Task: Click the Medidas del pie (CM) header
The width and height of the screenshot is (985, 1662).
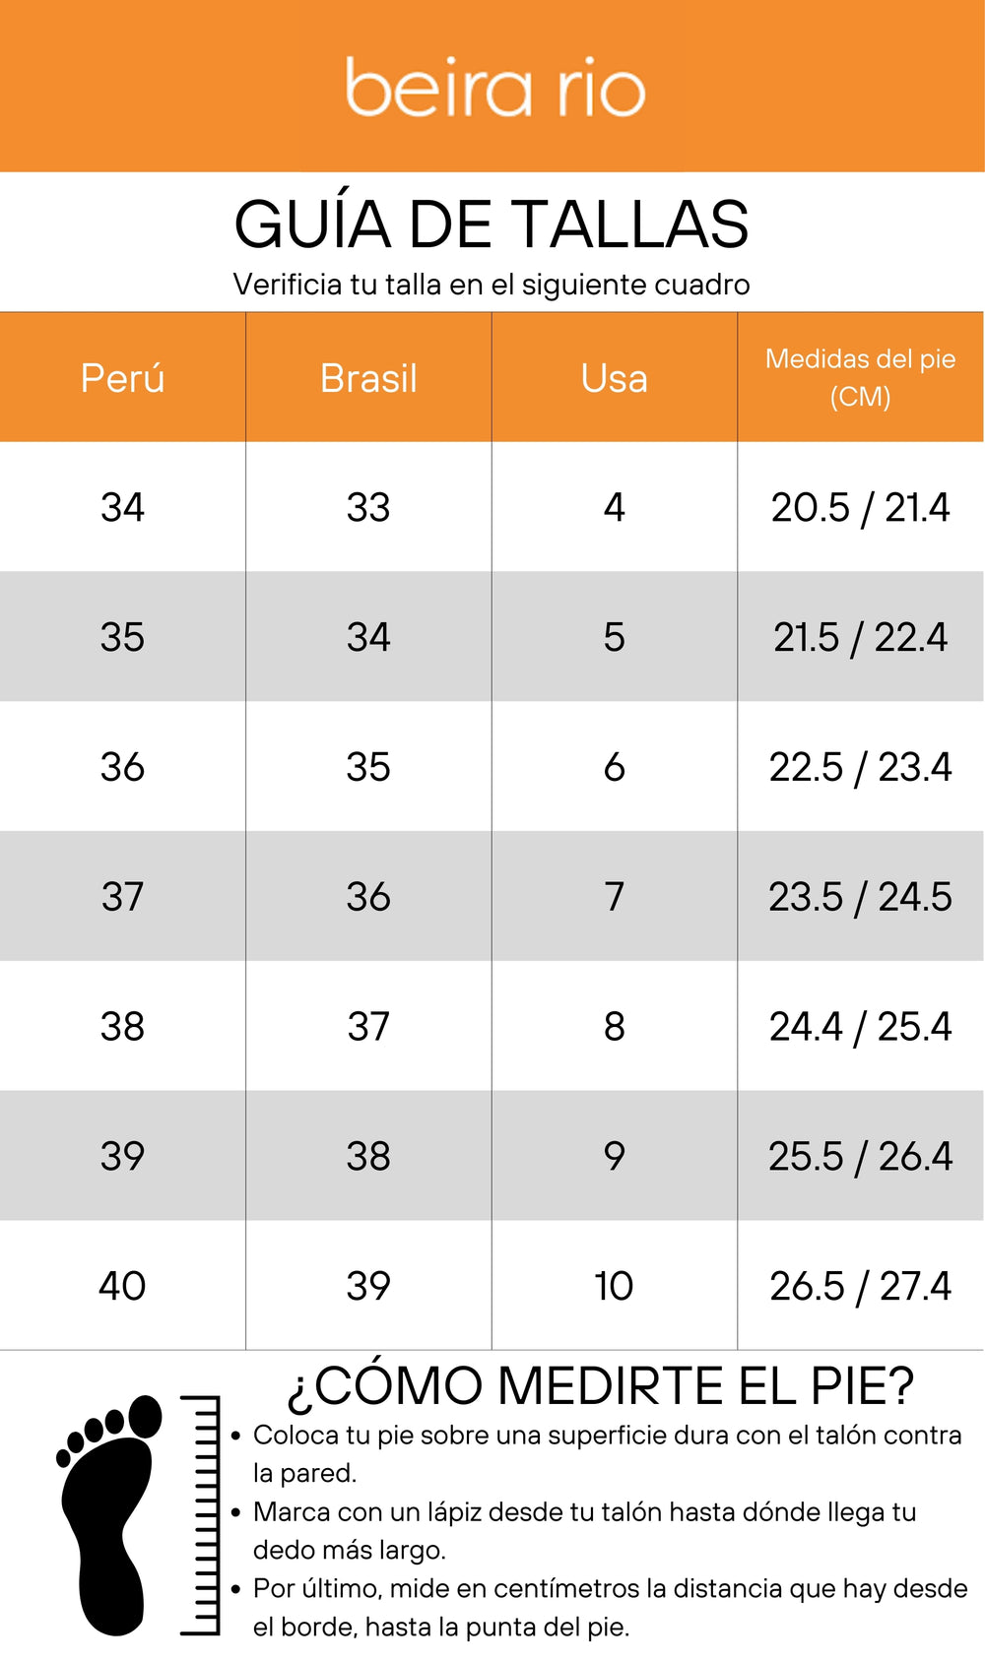Action: [x=860, y=377]
